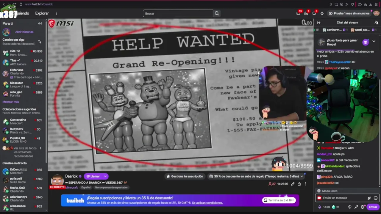This screenshot has width=381, height=214.
Task: Click the purple Drops gift icon
Action: click(365, 42)
